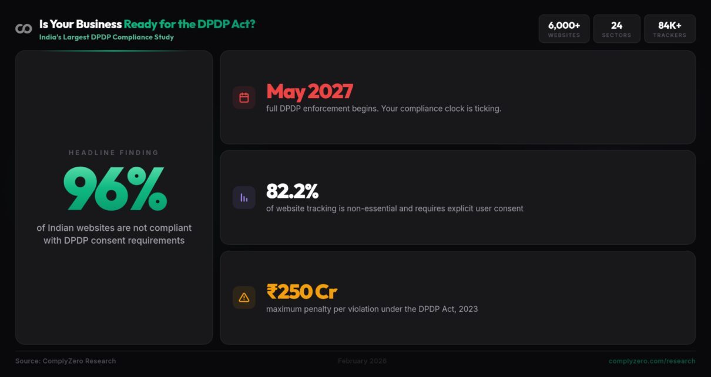Click the February 2026 date footer
711x377 pixels.
pos(362,361)
